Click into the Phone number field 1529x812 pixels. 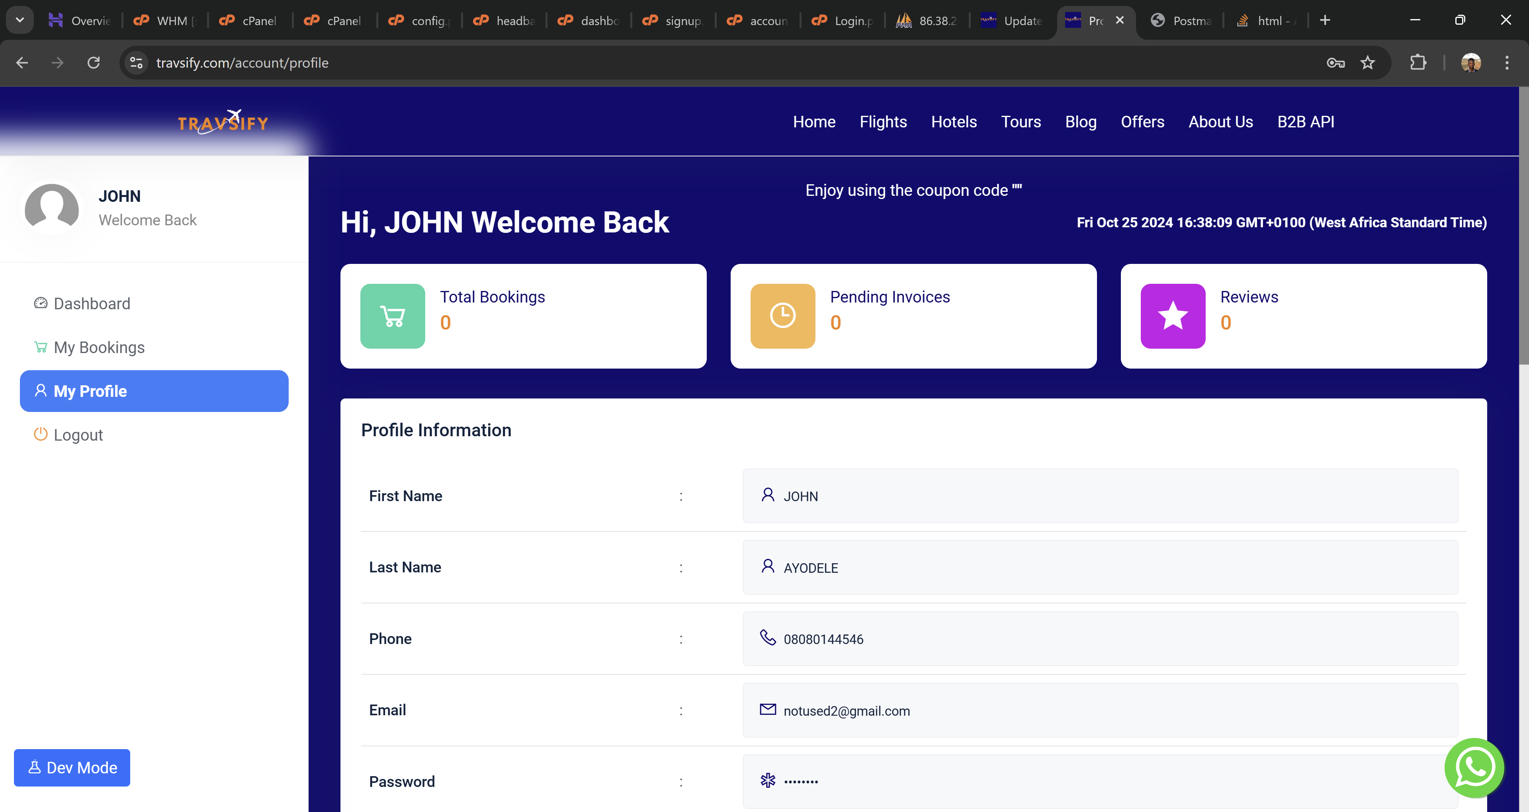pyautogui.click(x=1100, y=639)
